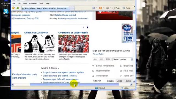This screenshot has width=176, height=99.
Task: Open the Print edition link
Action: [102, 76]
